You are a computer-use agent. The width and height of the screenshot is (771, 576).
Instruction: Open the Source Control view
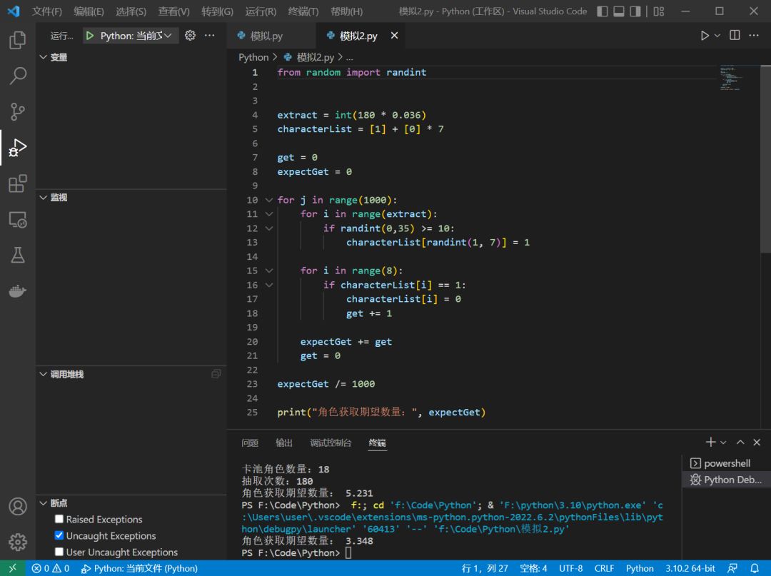[x=18, y=111]
